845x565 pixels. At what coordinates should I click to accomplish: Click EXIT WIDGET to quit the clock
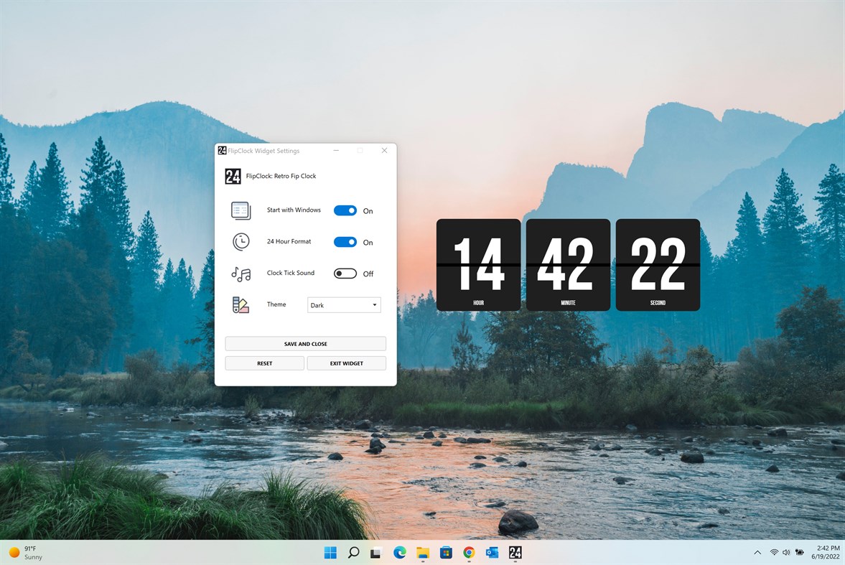pyautogui.click(x=346, y=363)
